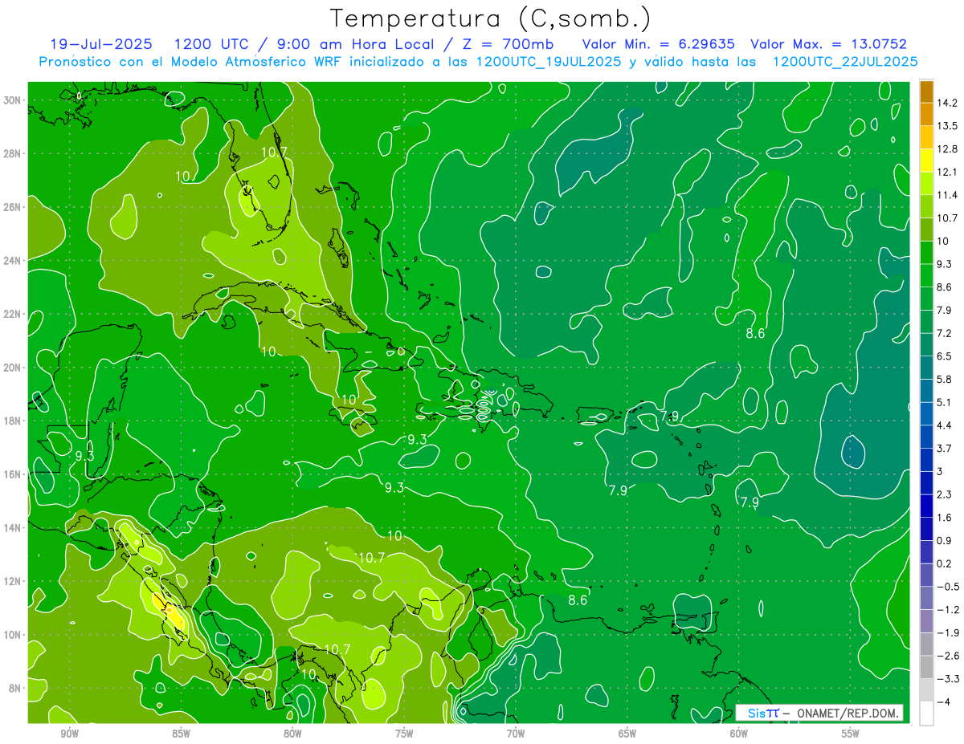The width and height of the screenshot is (964, 744).
Task: Click the 8.6 contour label in the Atlantic near 22N
Action: pos(755,333)
